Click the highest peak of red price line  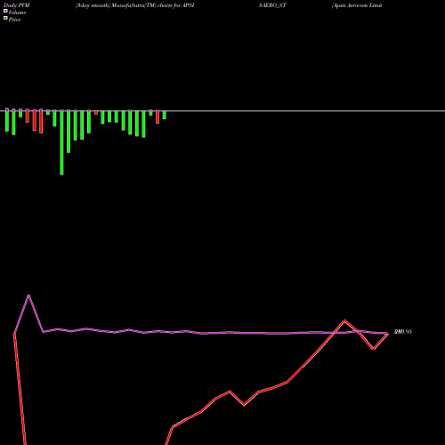(x=344, y=320)
